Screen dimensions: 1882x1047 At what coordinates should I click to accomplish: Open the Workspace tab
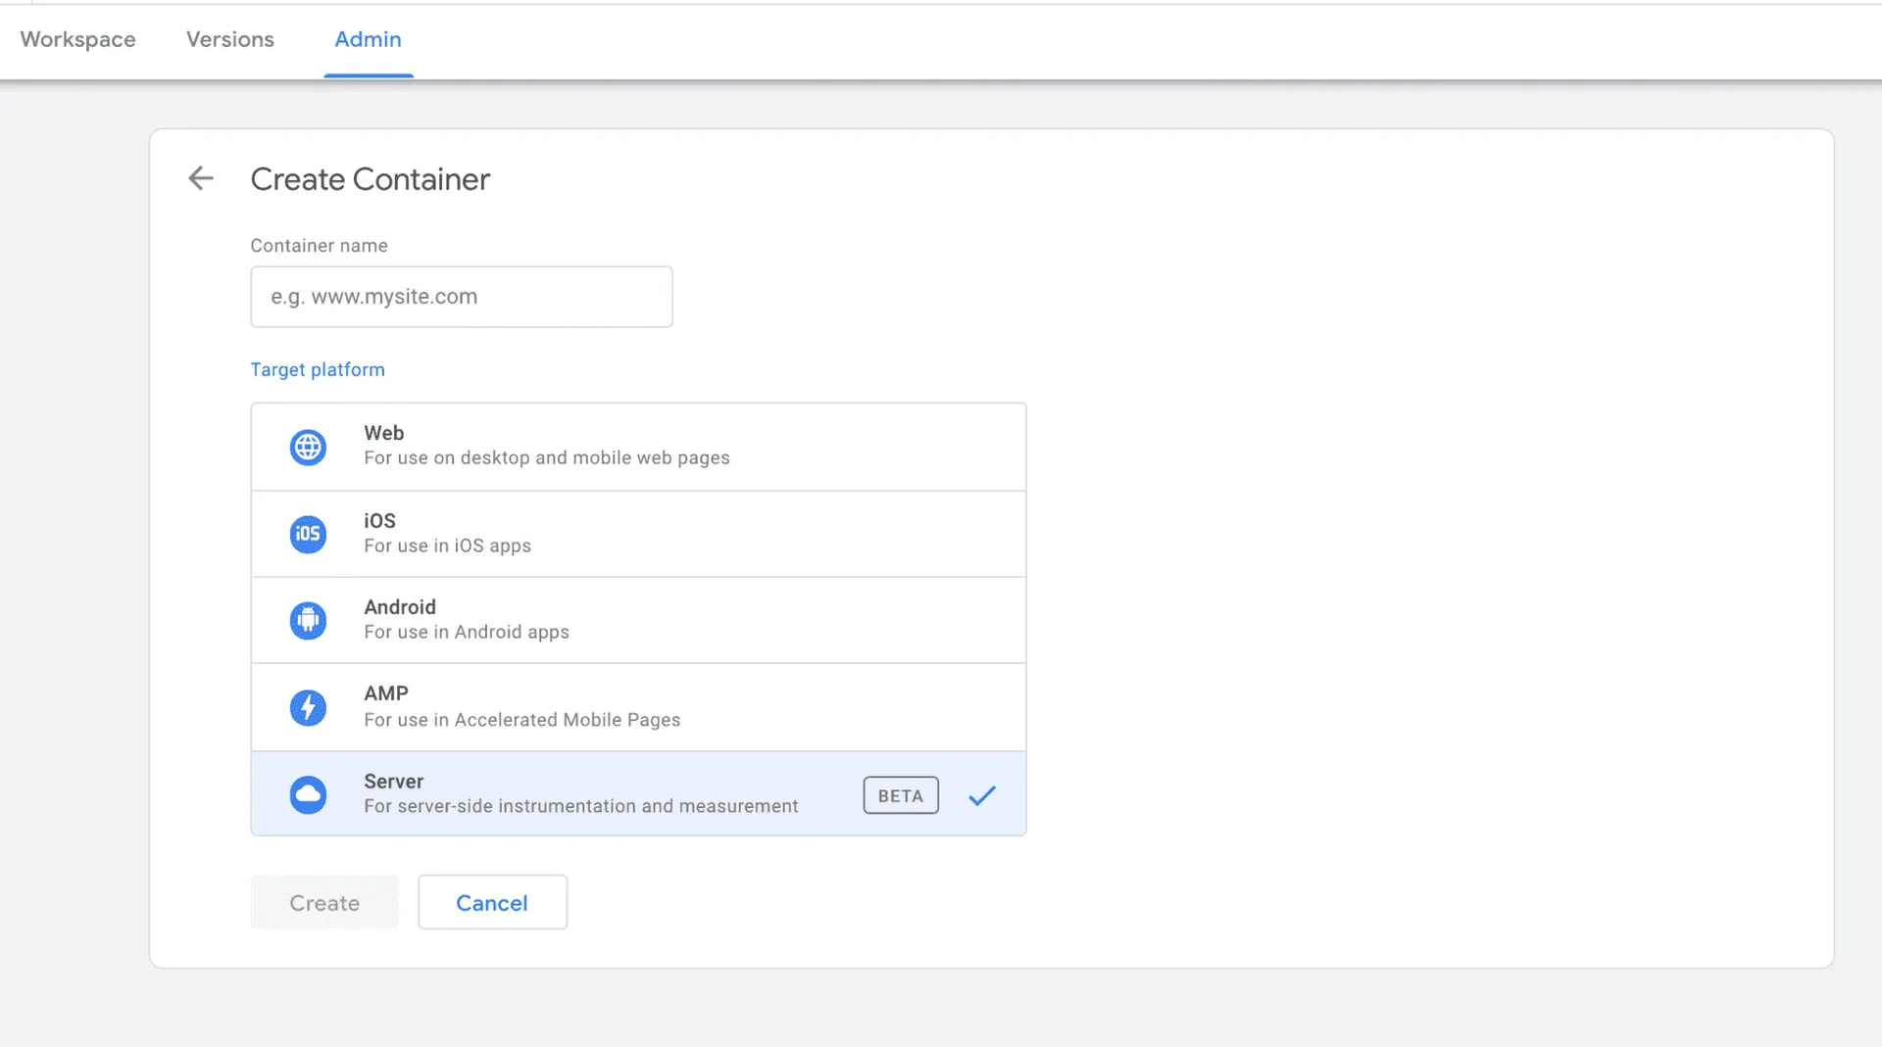pos(78,39)
